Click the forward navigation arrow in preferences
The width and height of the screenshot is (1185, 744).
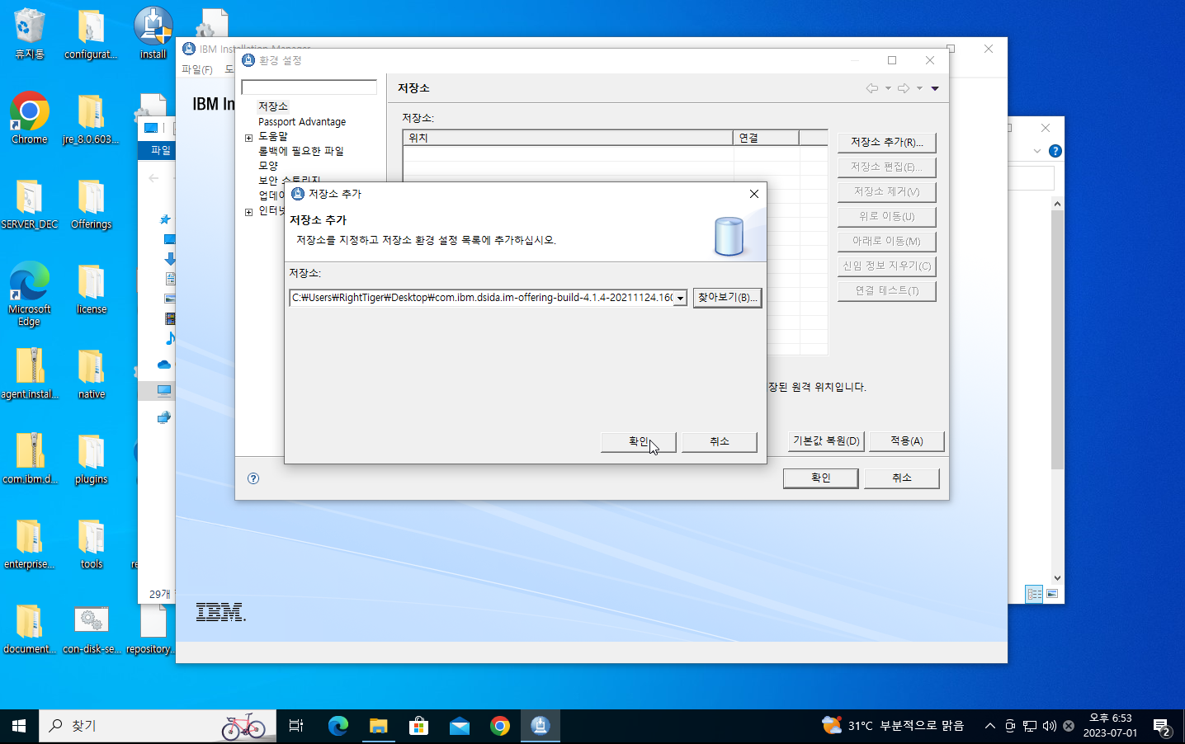click(904, 88)
